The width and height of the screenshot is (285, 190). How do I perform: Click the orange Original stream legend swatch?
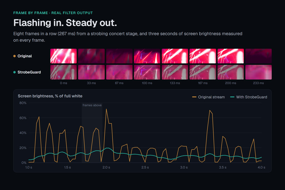click(x=194, y=97)
